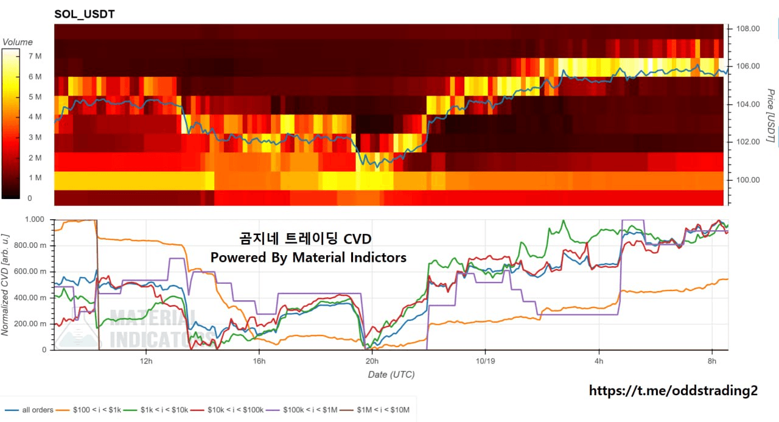The image size is (779, 422).
Task: Click the 20h time axis tick
Action: tap(372, 360)
